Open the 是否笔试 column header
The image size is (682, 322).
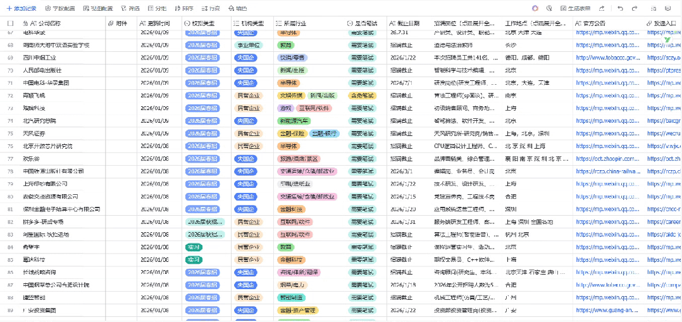coord(366,23)
